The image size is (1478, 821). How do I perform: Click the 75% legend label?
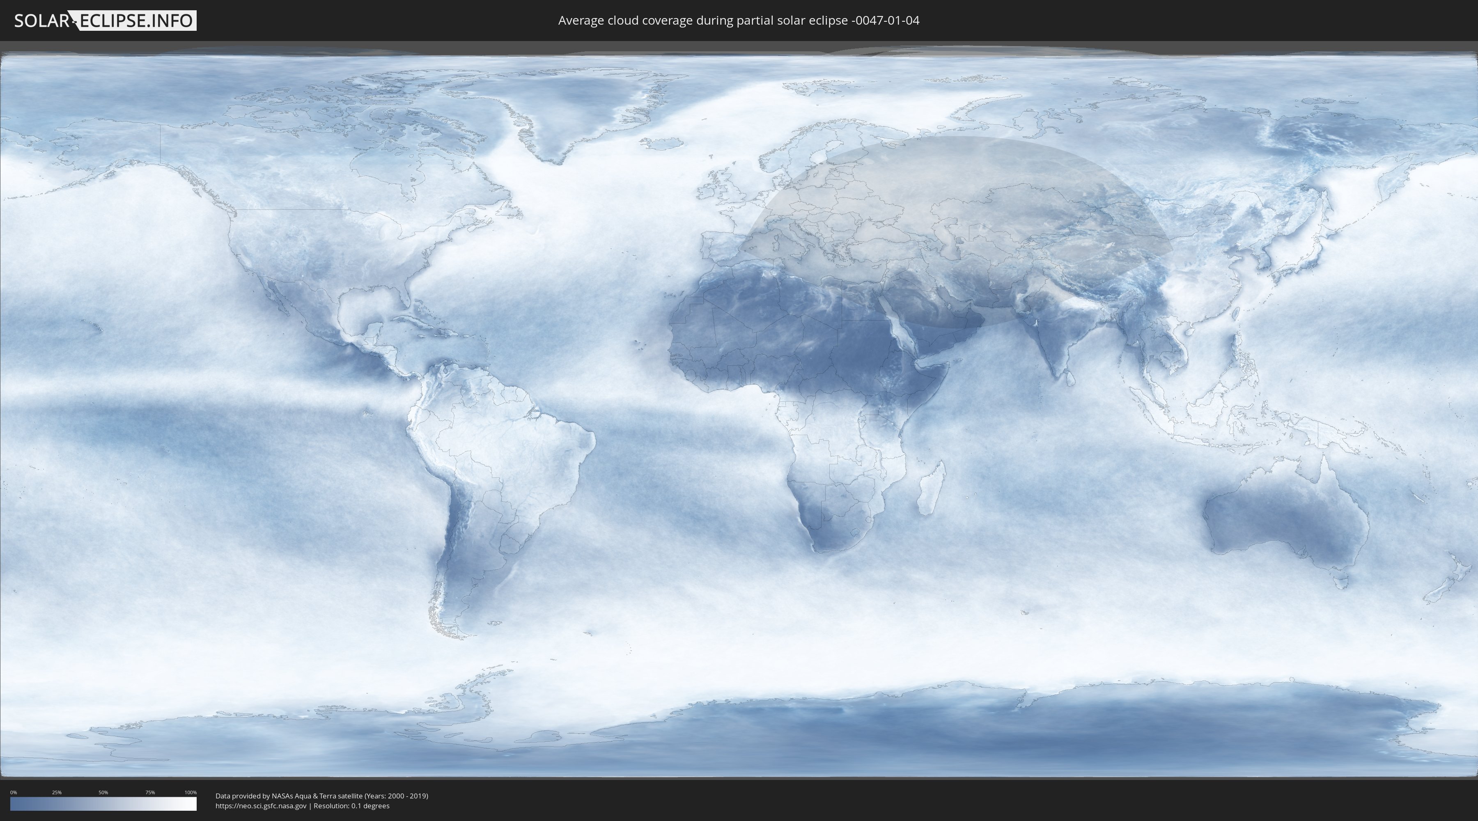point(150,792)
